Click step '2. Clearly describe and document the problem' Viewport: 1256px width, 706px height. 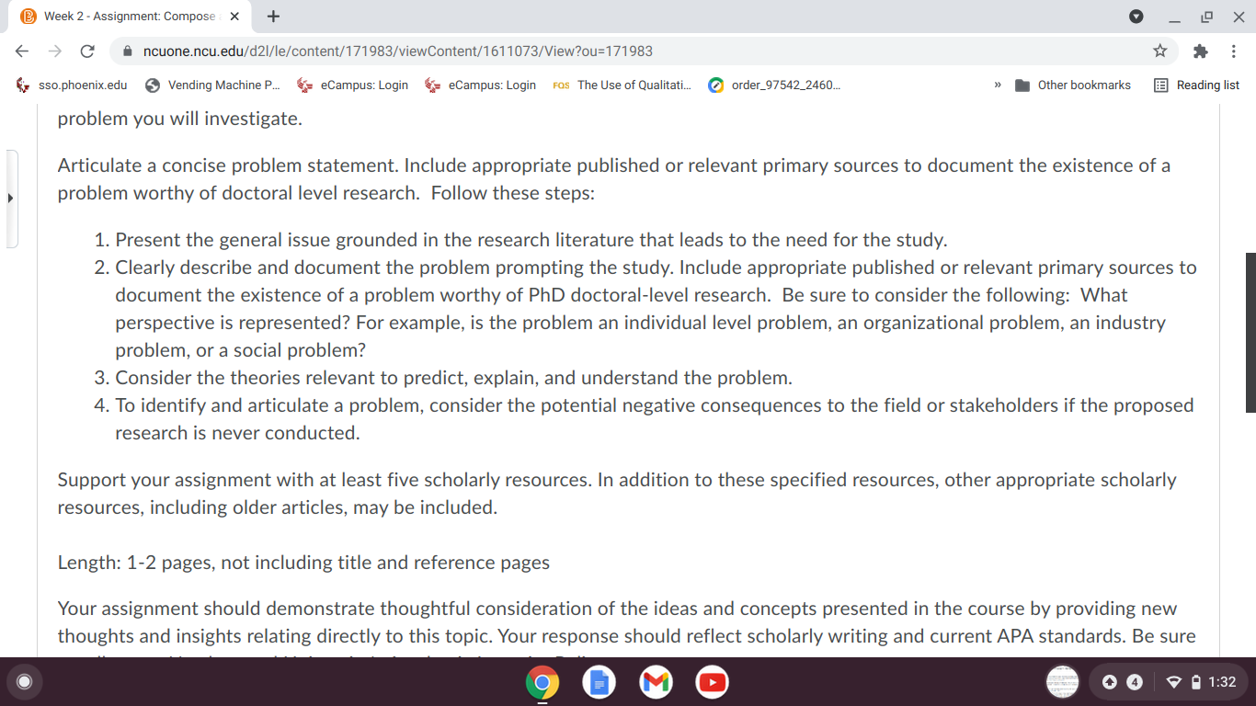click(645, 309)
